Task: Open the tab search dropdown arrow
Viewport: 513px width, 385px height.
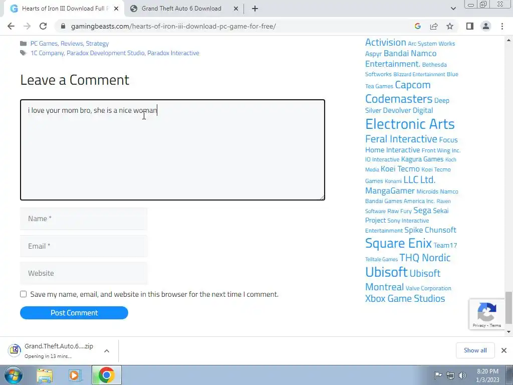Action: tap(453, 9)
